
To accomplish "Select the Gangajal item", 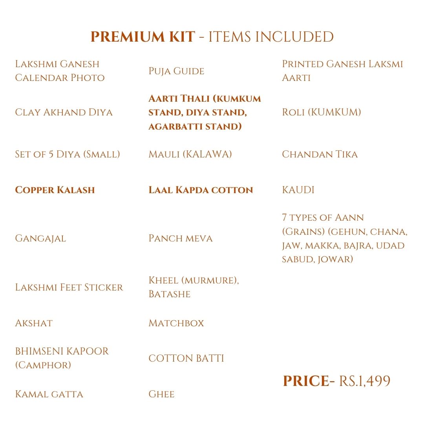I will tap(40, 238).
